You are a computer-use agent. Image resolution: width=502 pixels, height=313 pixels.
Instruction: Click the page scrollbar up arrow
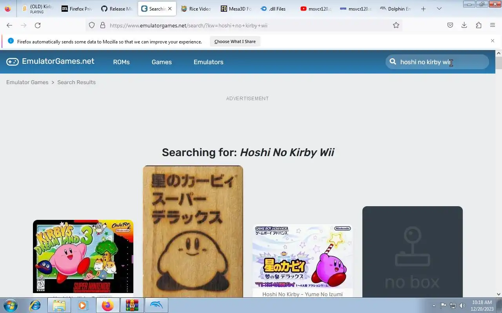click(498, 53)
